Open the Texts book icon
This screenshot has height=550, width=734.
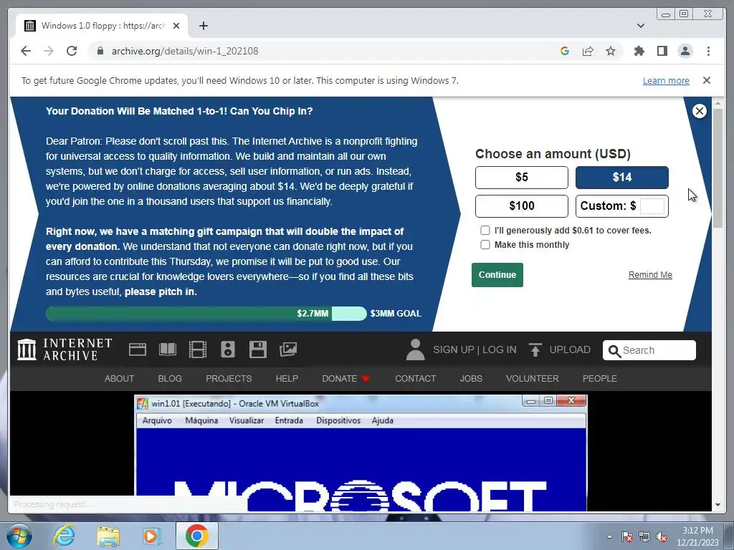click(168, 349)
